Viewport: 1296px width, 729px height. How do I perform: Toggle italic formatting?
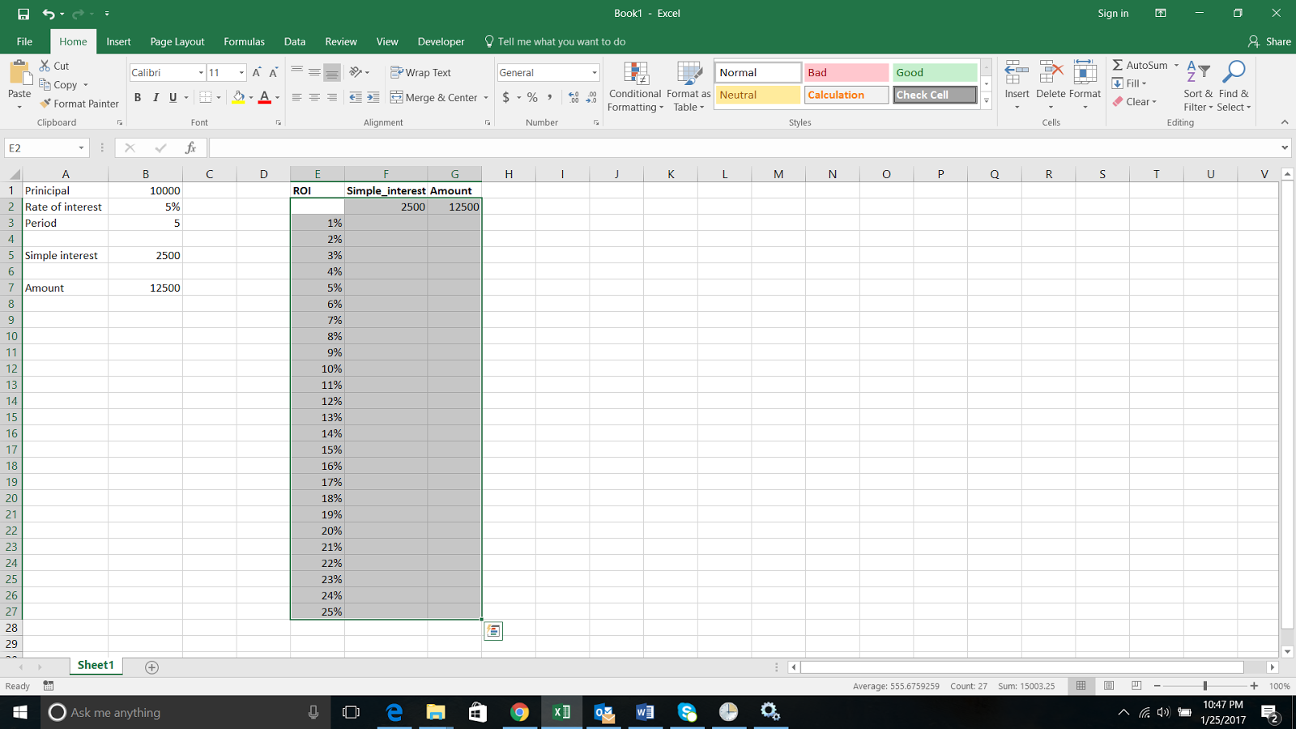tap(156, 97)
